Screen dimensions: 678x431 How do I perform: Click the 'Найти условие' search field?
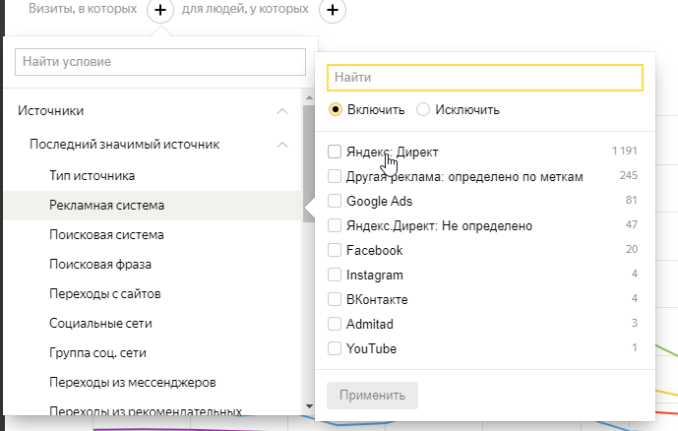tap(160, 62)
